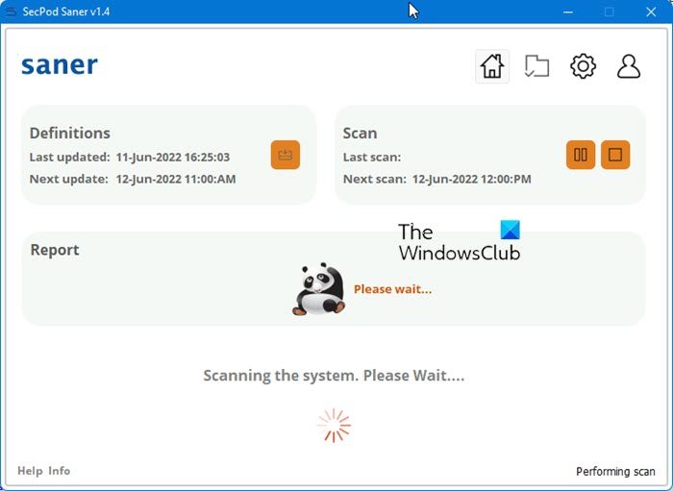The width and height of the screenshot is (673, 491).
Task: Click the 'Performing scan' status text
Action: (615, 471)
